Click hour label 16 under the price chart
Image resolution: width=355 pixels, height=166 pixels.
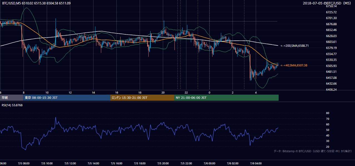[117, 92]
